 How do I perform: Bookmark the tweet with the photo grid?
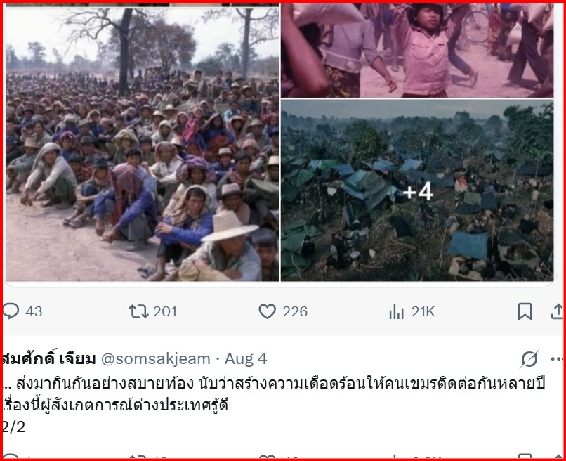pos(525,311)
